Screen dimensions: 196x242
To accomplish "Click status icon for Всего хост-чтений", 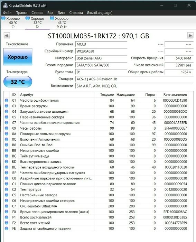I will (x=7, y=223).
